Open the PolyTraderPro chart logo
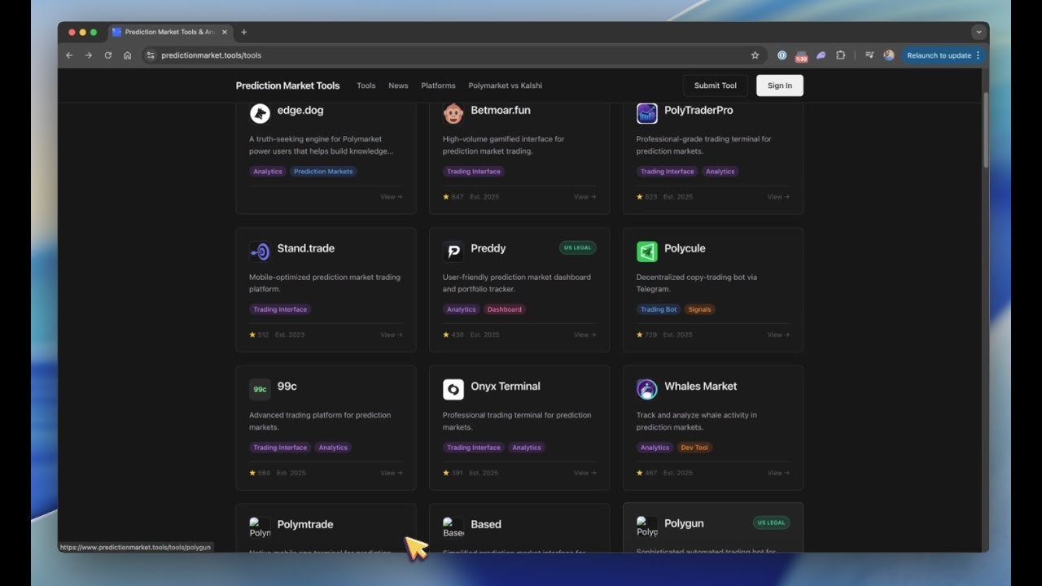This screenshot has width=1042, height=586. click(646, 113)
